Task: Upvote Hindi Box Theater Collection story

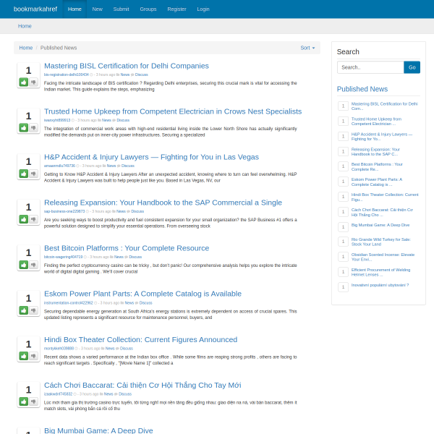Action: [x=24, y=356]
